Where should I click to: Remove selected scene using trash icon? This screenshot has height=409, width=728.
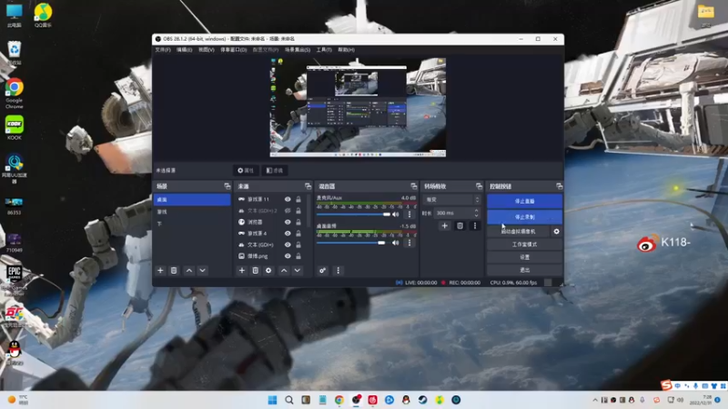click(174, 270)
